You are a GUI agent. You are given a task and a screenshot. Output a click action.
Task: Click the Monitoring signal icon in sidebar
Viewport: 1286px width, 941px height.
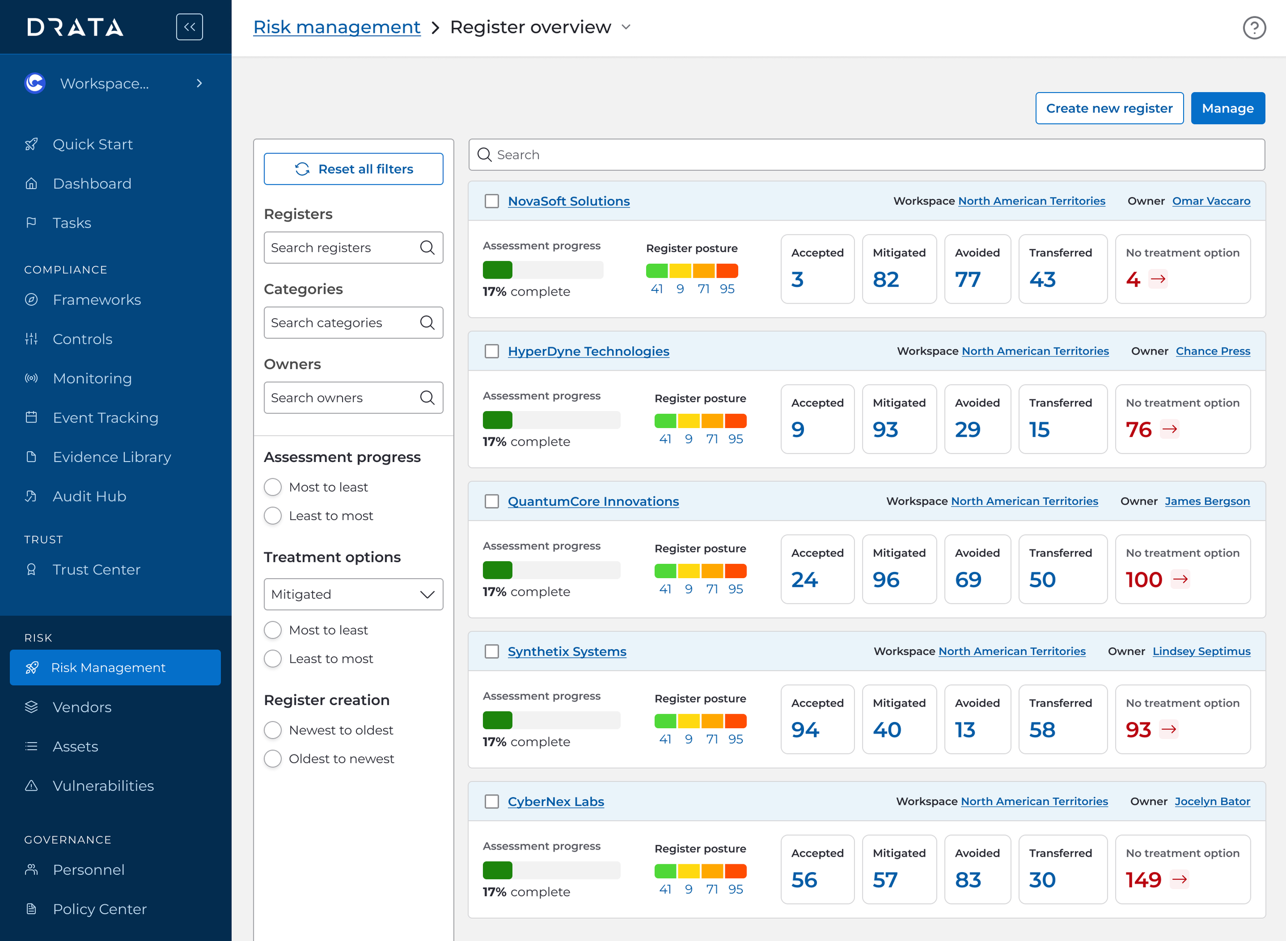(31, 378)
